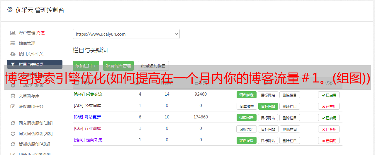Viewport: 375px width, 155px height.
Task: Click the pending value 14 in 采集交流 row
Action: coord(167,94)
